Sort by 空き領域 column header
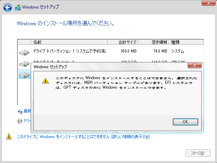The height and width of the screenshot is (163, 217). (x=154, y=42)
